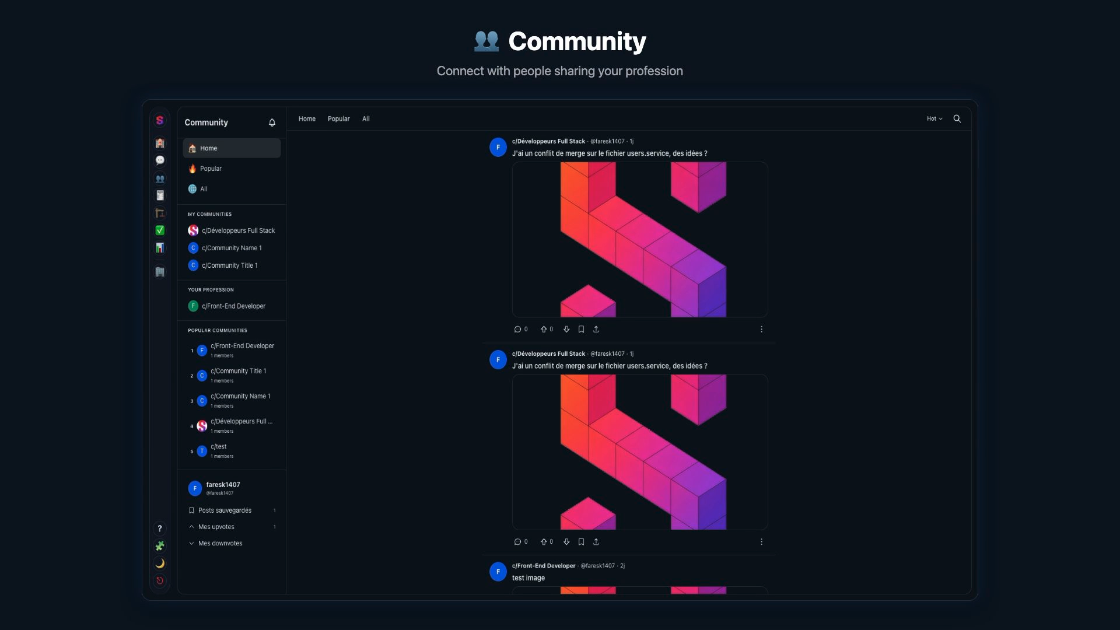This screenshot has height=630, width=1120.
Task: Open the Hot sorting dropdown
Action: (x=934, y=118)
